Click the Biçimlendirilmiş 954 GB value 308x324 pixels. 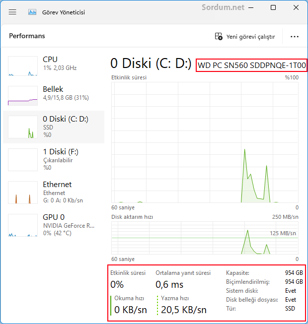(294, 282)
